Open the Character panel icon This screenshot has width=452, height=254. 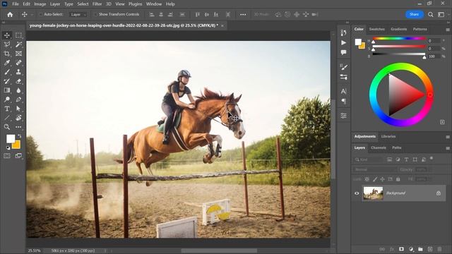click(343, 91)
